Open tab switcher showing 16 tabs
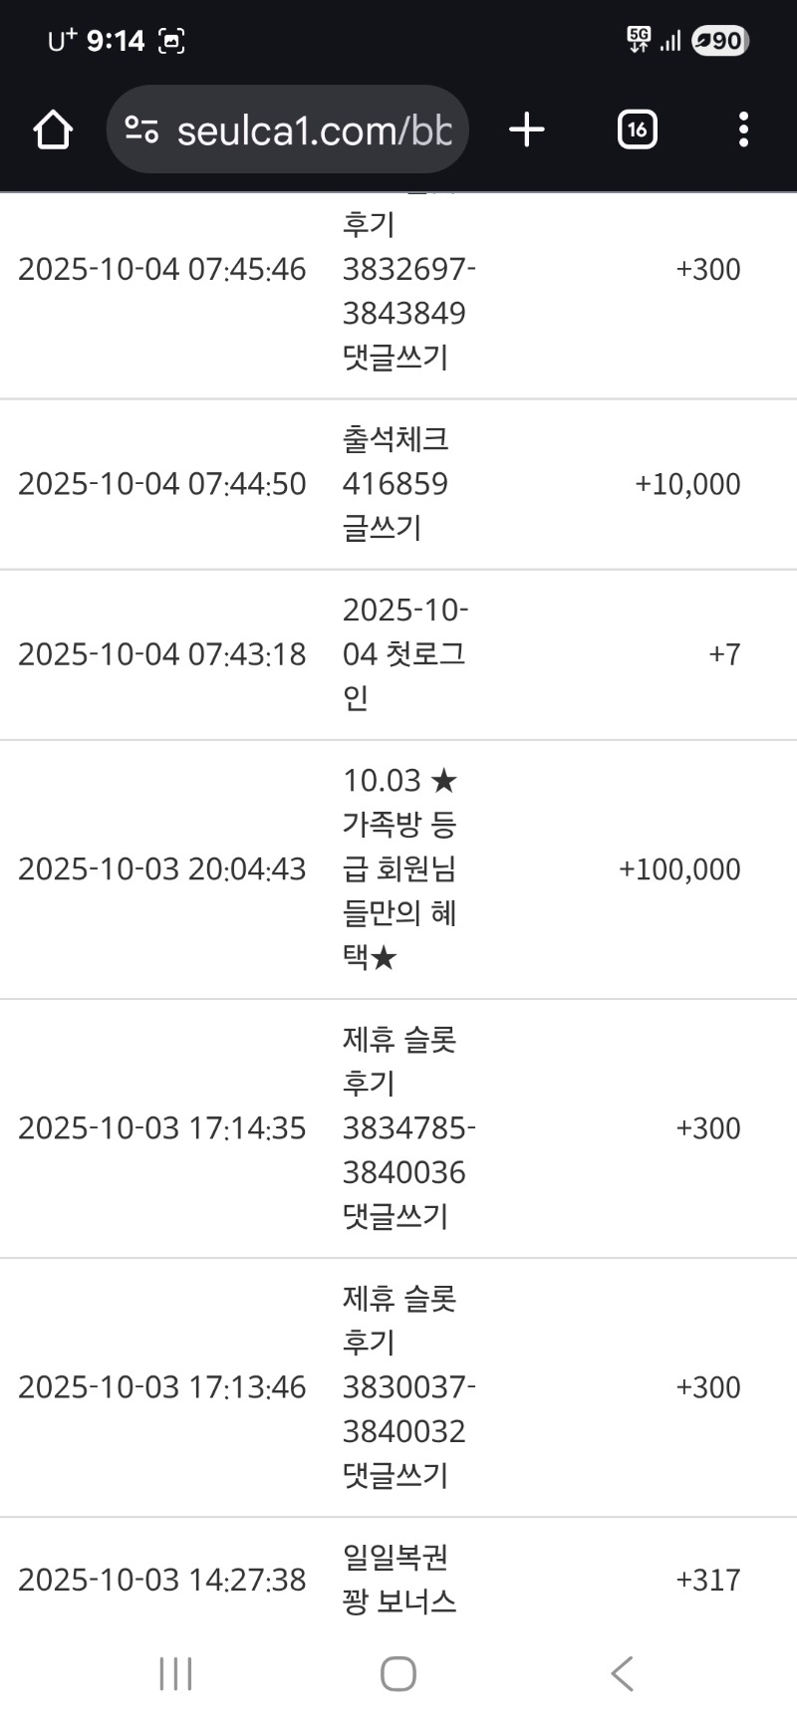 (x=637, y=129)
